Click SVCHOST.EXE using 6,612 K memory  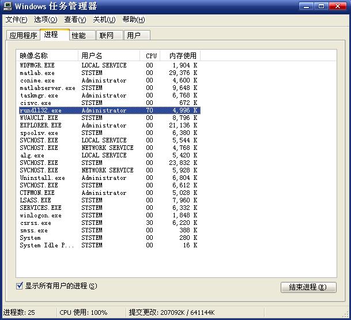tap(110, 185)
